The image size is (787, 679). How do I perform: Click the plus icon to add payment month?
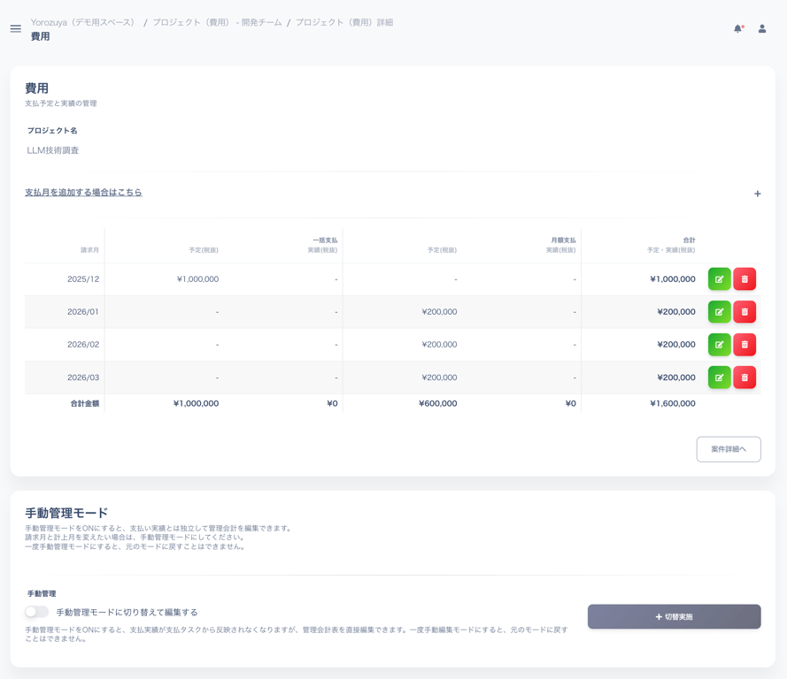pos(758,194)
